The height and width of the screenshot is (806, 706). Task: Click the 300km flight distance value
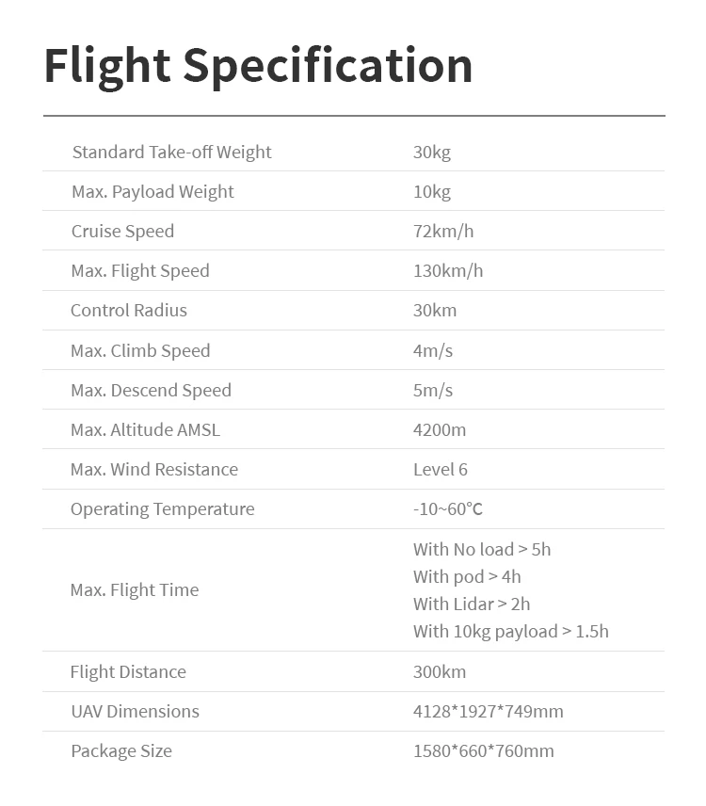(x=440, y=672)
